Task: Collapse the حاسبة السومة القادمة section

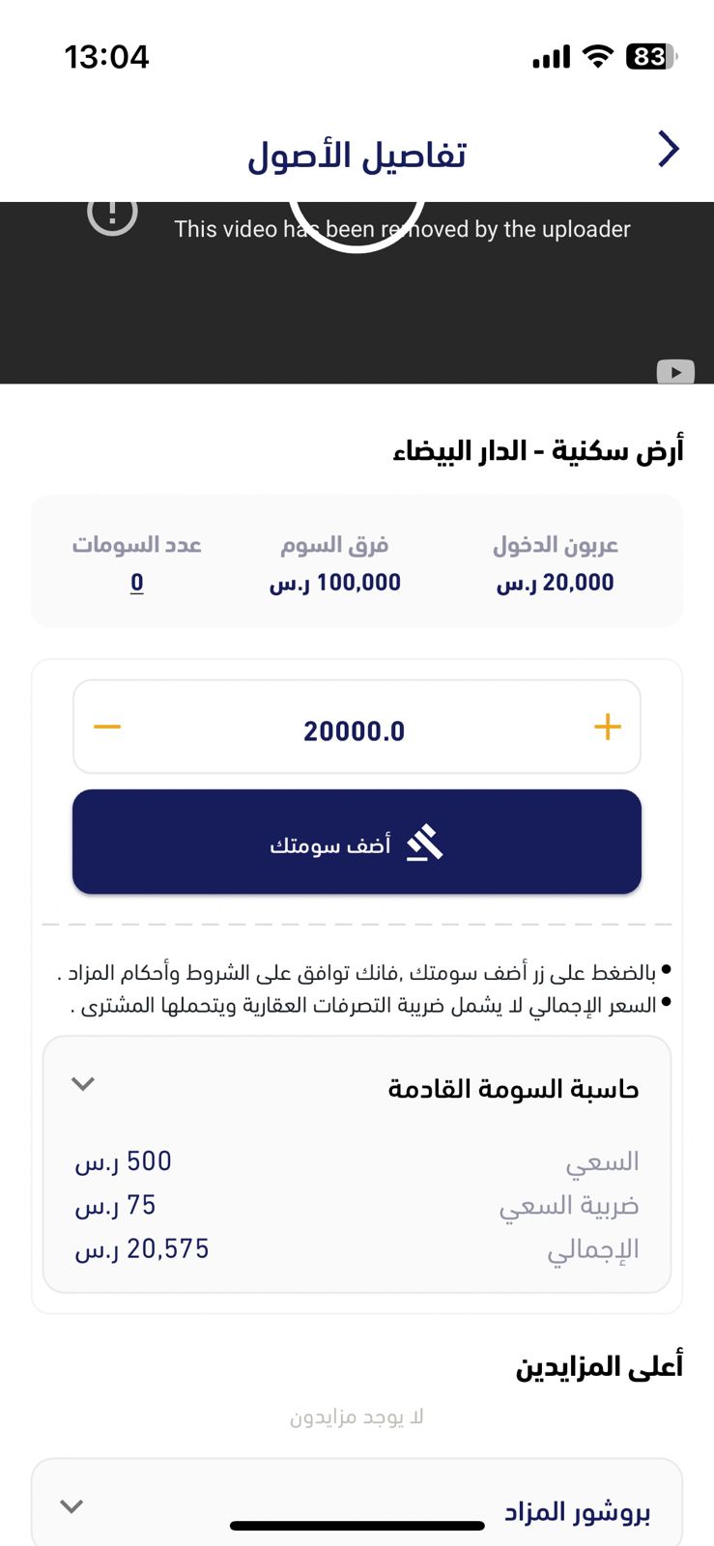Action: point(83,1084)
